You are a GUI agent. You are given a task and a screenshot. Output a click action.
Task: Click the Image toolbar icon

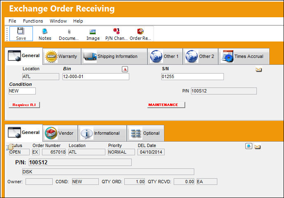pos(93,34)
